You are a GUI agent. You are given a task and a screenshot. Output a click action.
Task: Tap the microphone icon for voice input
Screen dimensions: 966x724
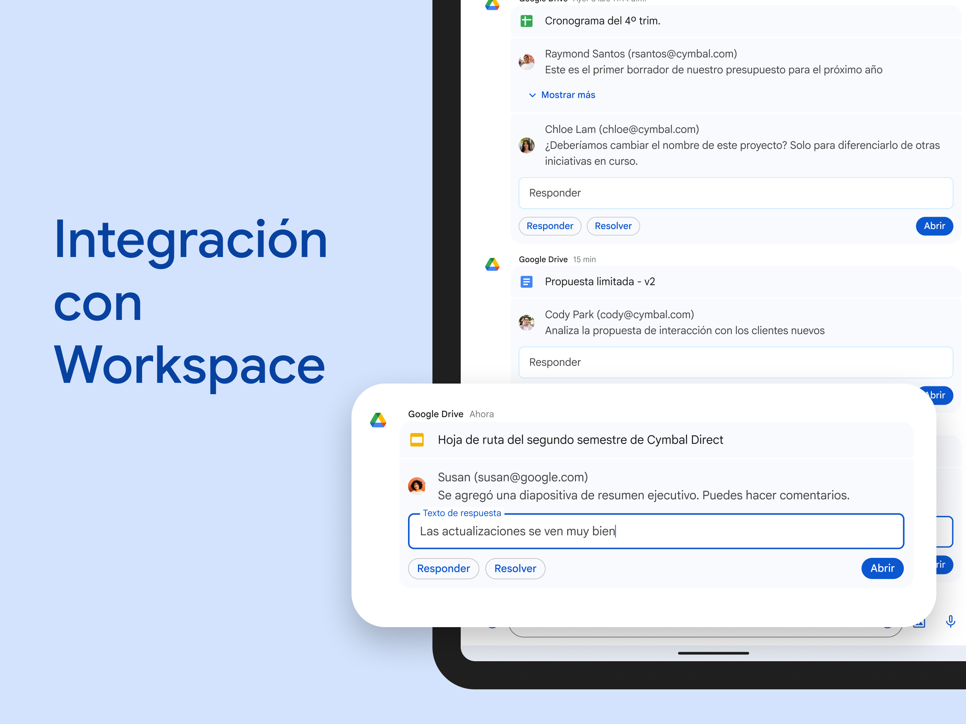[x=950, y=621]
